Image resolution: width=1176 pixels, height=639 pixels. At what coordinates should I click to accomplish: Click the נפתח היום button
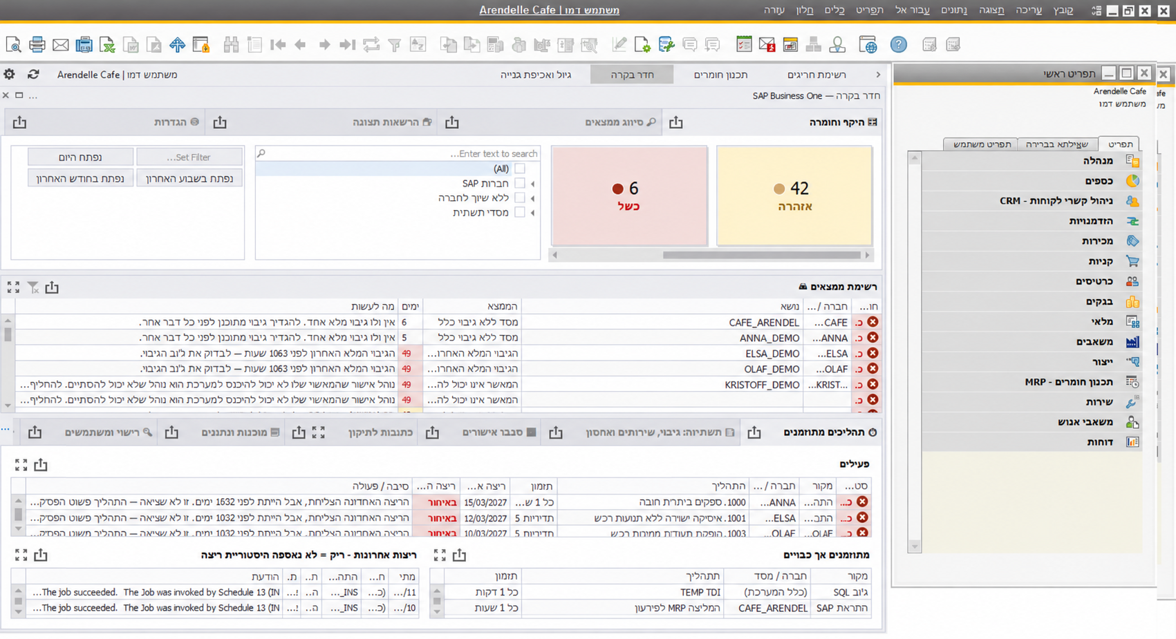[x=80, y=157]
